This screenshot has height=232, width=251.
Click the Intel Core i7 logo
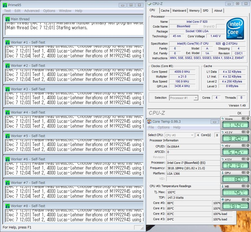click(x=235, y=29)
